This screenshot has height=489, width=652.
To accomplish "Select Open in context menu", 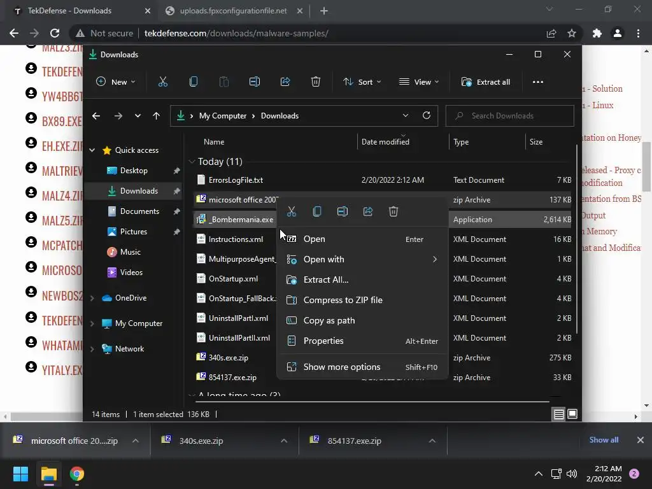I will click(362, 239).
